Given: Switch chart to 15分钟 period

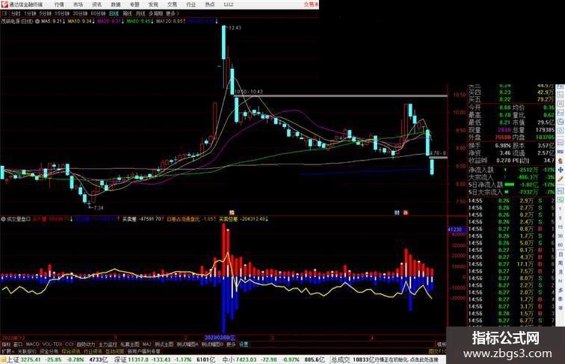Looking at the screenshot, I should point(62,13).
